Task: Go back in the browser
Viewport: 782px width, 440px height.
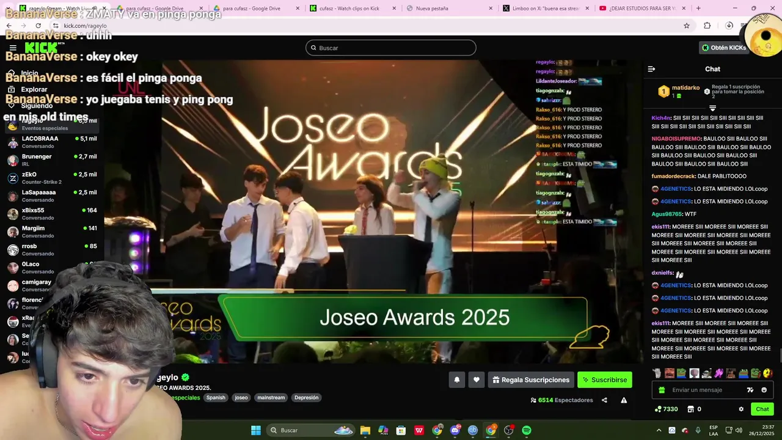Action: click(x=9, y=26)
